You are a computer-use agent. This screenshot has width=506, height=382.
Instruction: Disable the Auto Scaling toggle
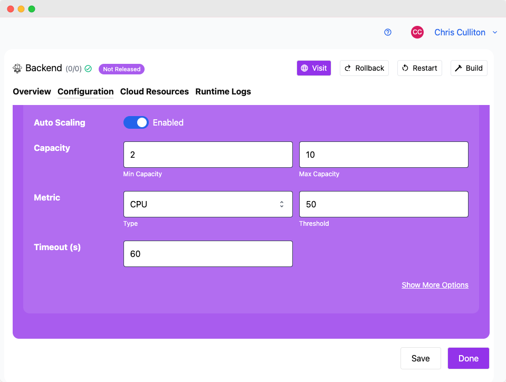tap(136, 122)
